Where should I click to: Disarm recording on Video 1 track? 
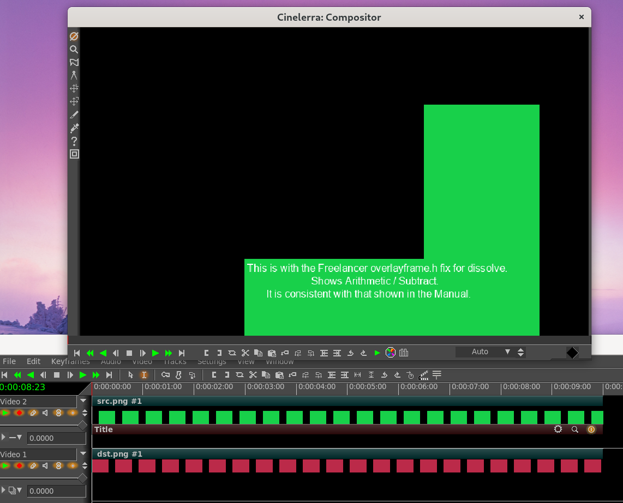[19, 466]
